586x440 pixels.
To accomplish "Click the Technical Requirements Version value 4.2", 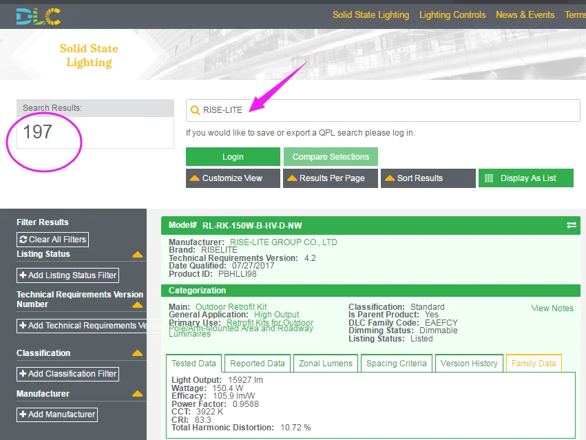I will [310, 258].
